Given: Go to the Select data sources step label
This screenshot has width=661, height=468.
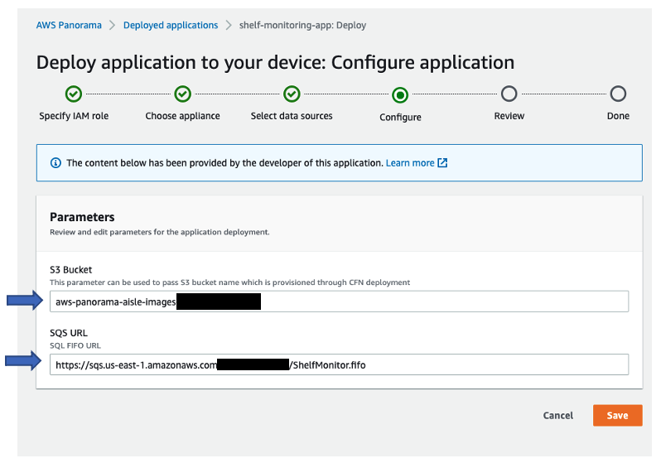Looking at the screenshot, I should tap(292, 116).
